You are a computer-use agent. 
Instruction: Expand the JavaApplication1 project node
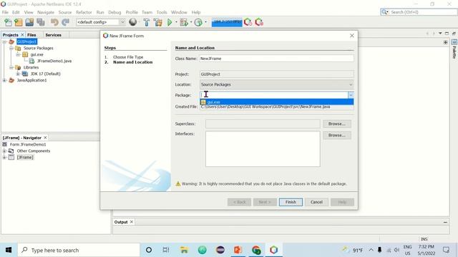click(4, 81)
